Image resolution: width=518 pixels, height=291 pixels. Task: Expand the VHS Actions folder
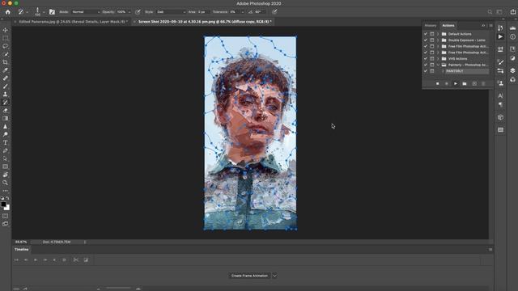tap(438, 59)
